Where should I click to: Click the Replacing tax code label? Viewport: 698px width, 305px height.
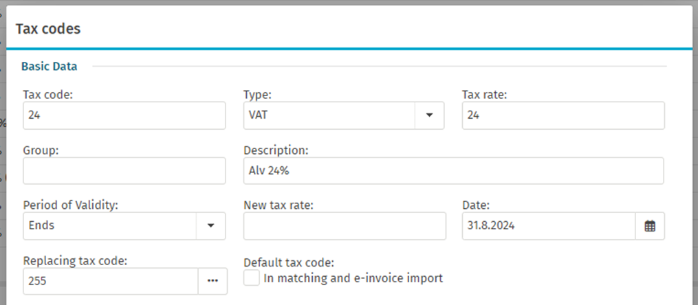coord(75,261)
